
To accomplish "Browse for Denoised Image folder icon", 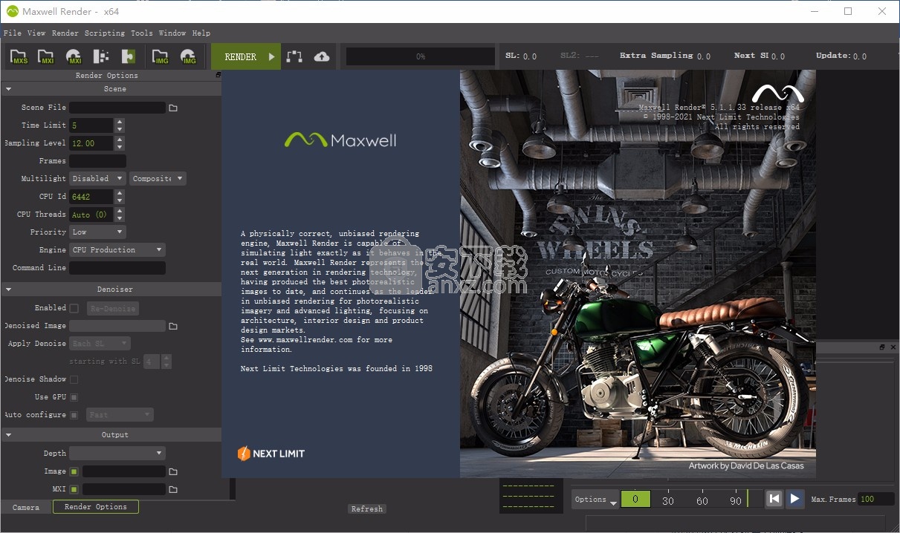I will pyautogui.click(x=173, y=326).
